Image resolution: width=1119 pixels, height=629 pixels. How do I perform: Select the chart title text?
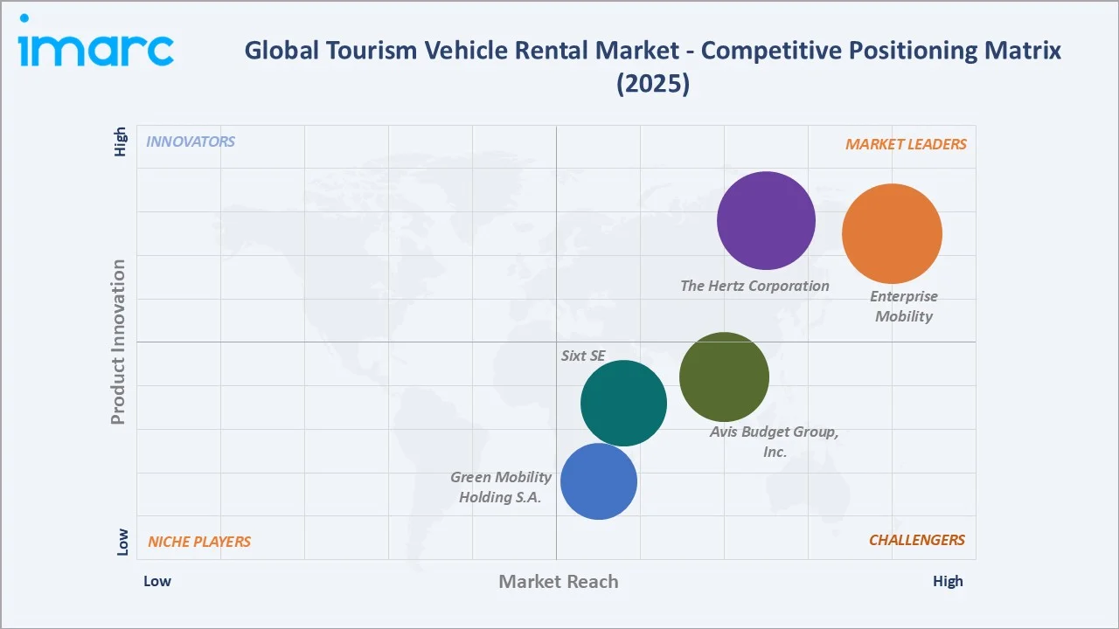(652, 66)
